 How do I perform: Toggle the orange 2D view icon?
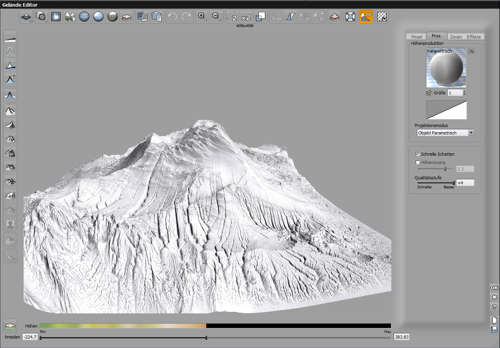(x=366, y=17)
